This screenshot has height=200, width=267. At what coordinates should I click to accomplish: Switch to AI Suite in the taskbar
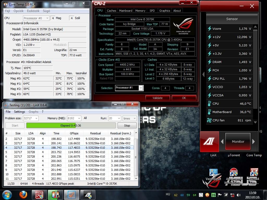pyautogui.click(x=88, y=195)
